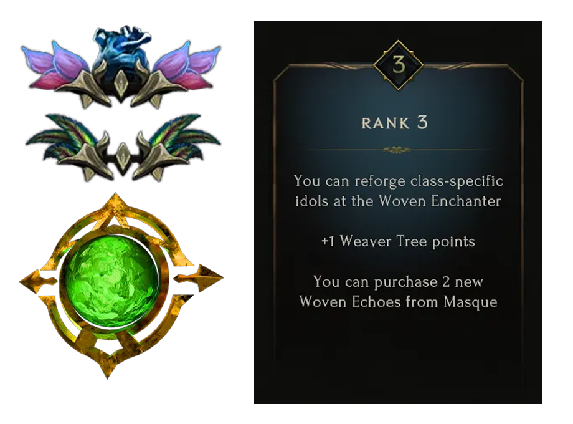Click the top spike of the gold compass
Image resolution: width=573 pixels, height=424 pixels.
click(115, 208)
